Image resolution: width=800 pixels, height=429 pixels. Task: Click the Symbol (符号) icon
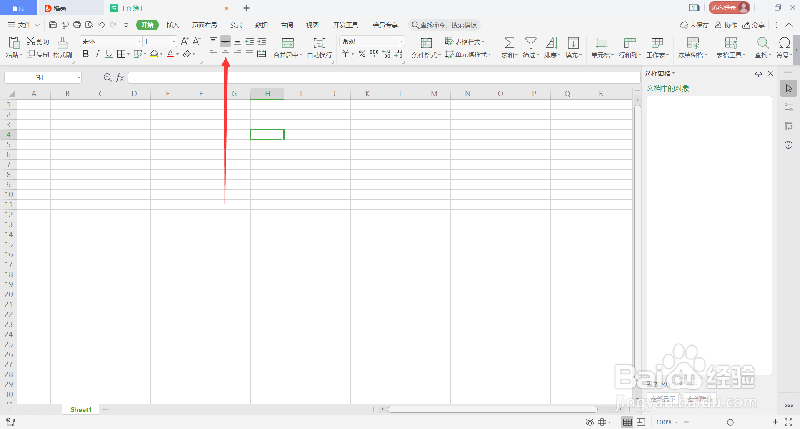coord(784,43)
